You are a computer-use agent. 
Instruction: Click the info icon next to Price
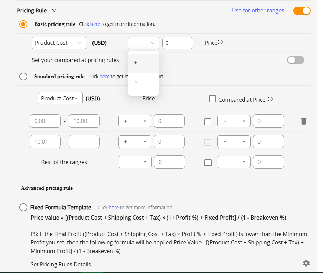point(220,42)
